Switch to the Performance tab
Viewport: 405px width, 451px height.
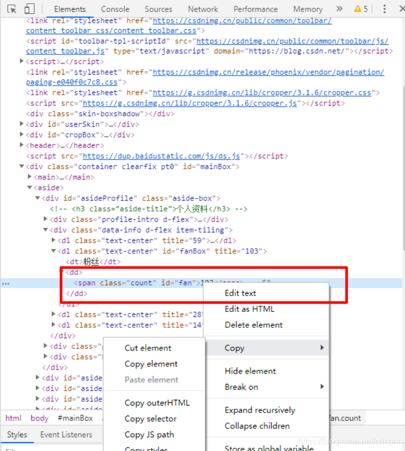pyautogui.click(x=256, y=9)
